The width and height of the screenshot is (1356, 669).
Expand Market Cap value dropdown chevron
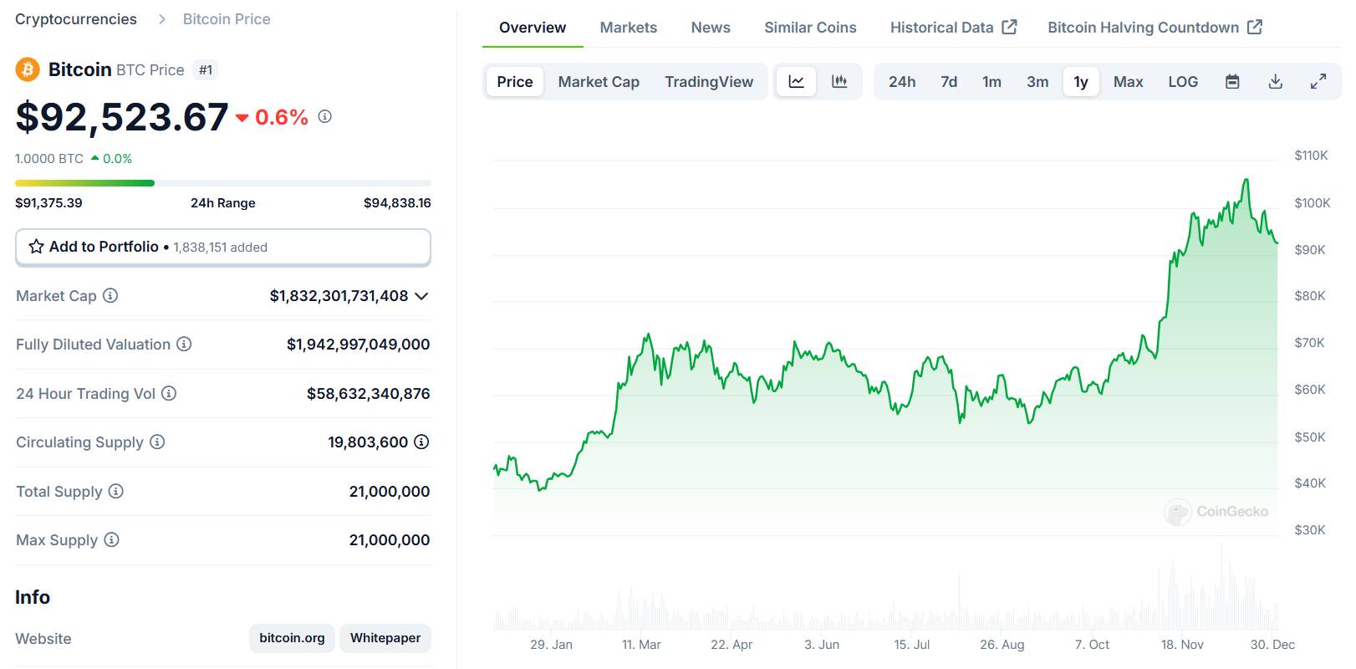click(421, 296)
